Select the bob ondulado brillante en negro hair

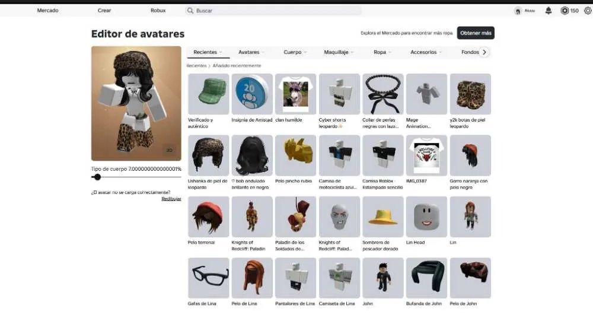coord(252,155)
